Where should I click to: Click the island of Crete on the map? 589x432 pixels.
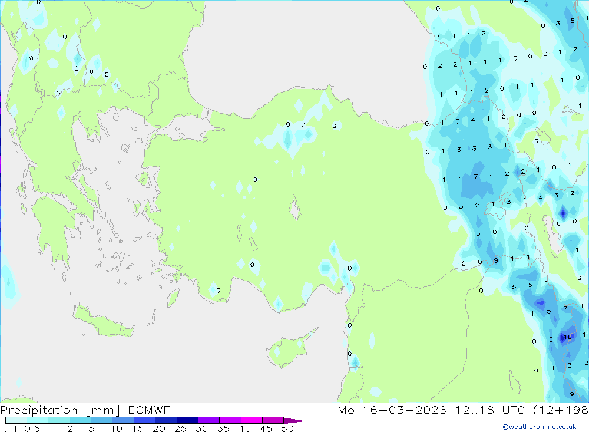tap(103, 321)
